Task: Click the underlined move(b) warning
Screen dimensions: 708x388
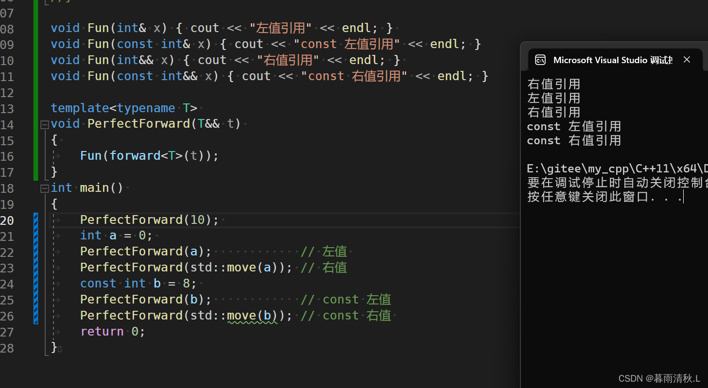Action: (252, 316)
